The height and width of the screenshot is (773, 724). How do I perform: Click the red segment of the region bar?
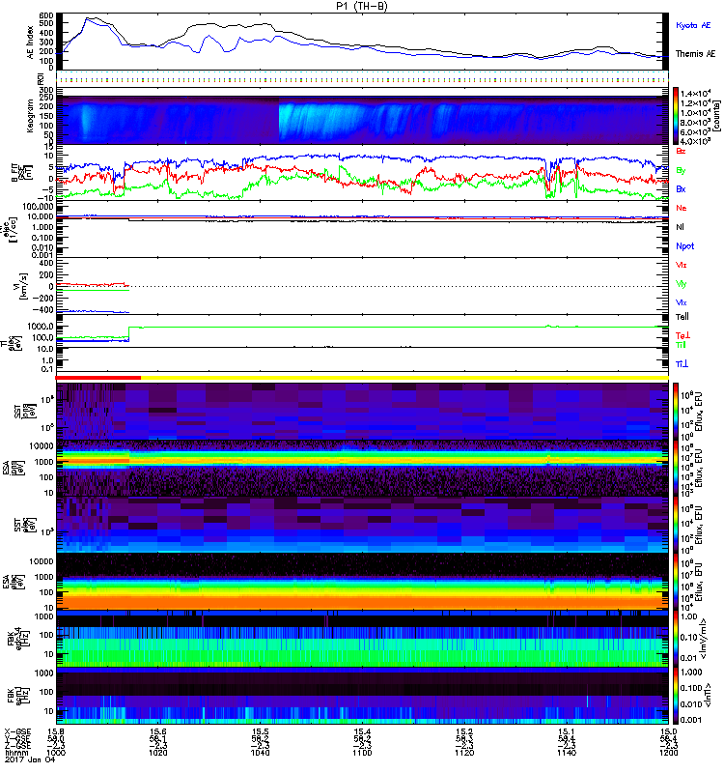[x=98, y=378]
